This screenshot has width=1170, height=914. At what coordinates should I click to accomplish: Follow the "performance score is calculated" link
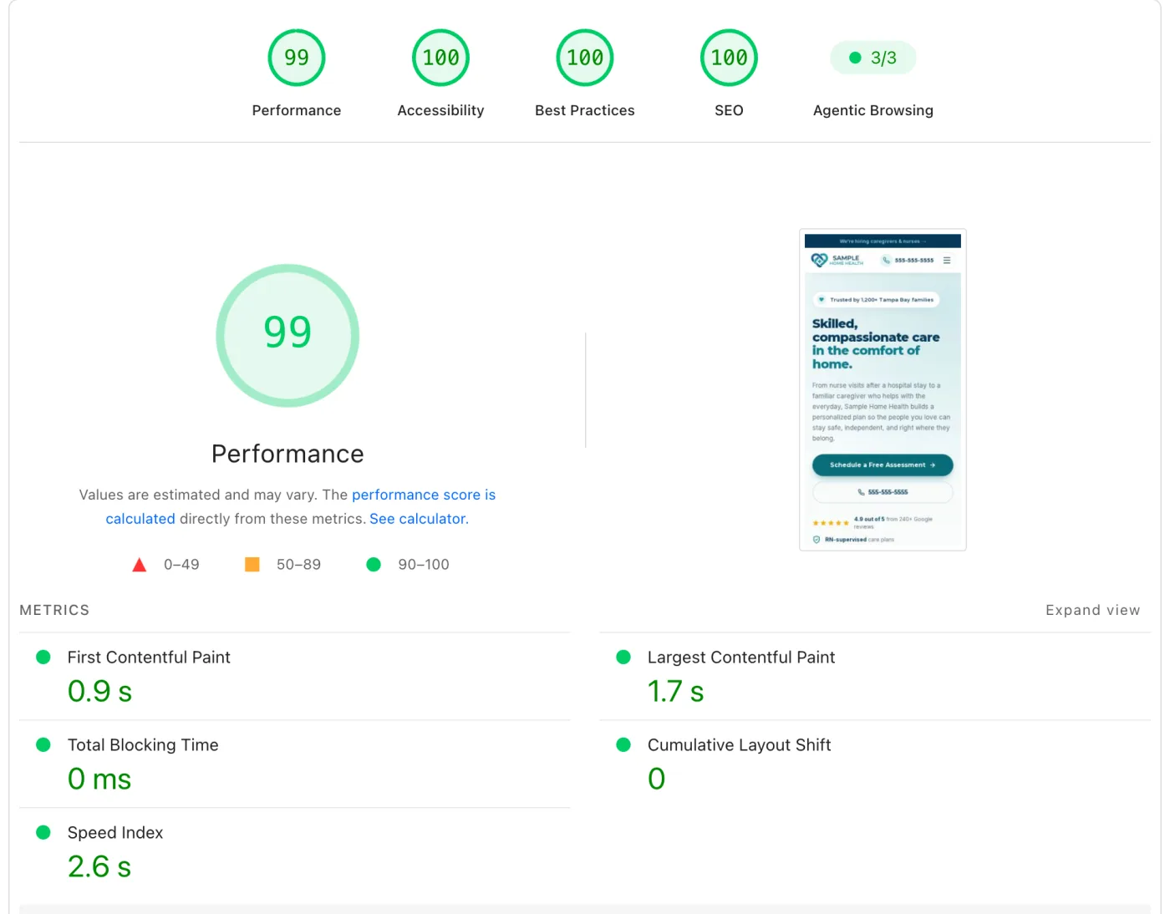point(424,495)
